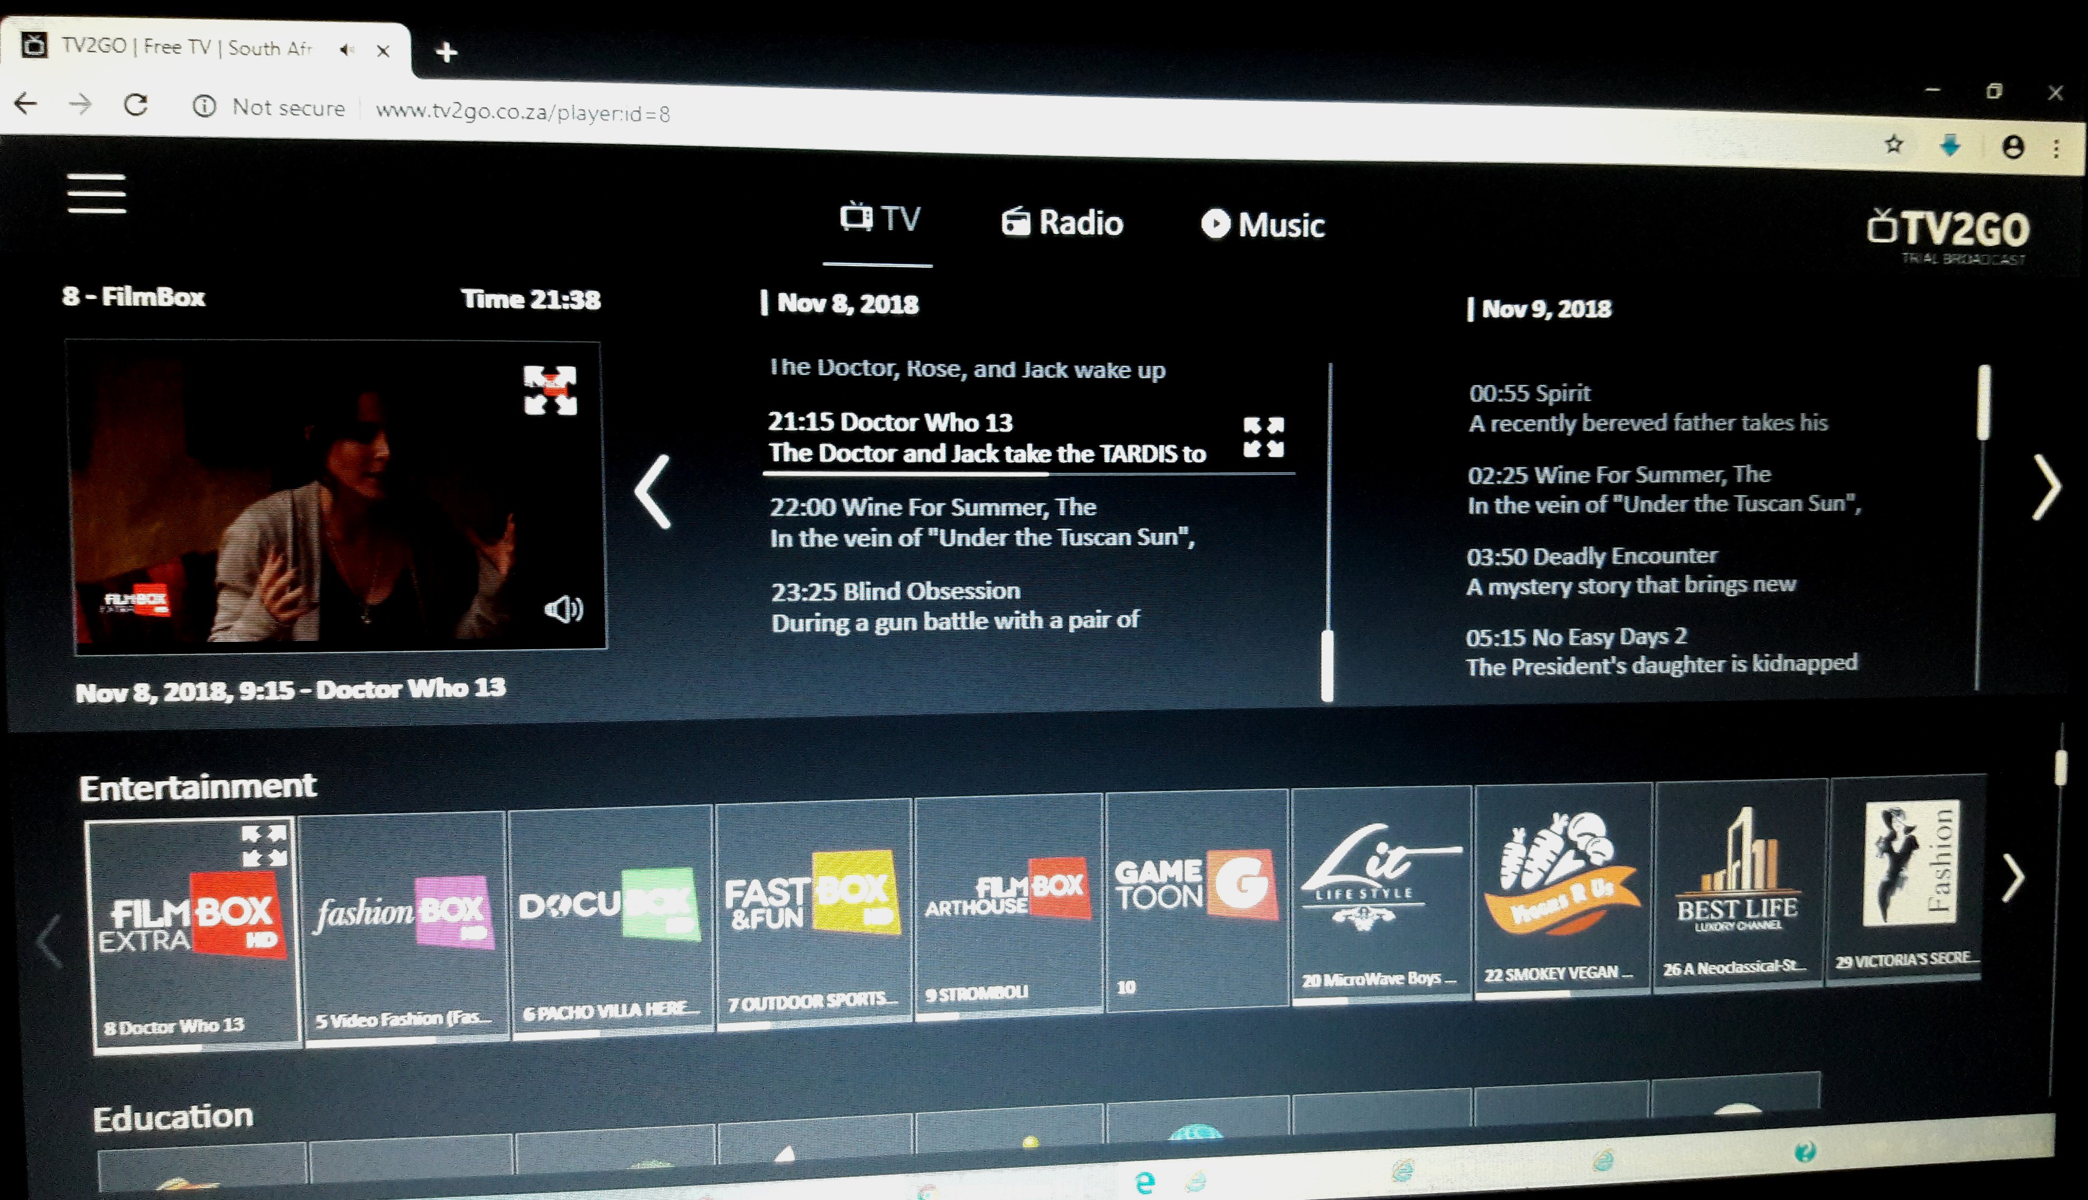Click Nov 8, 2018 date header
The image size is (2088, 1200).
click(x=847, y=303)
